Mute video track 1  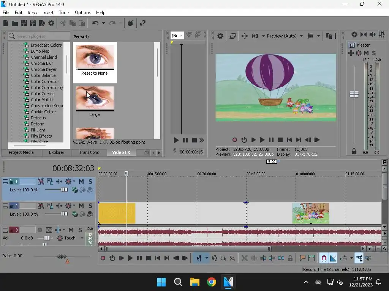point(81,181)
